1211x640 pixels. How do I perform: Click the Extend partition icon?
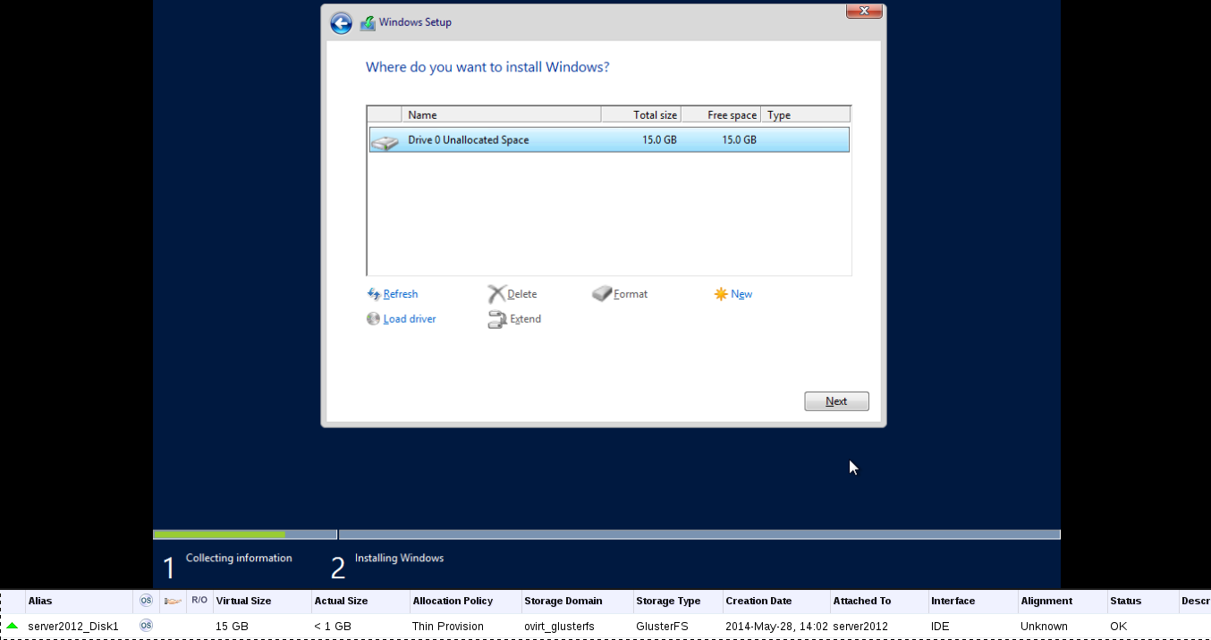click(x=497, y=319)
